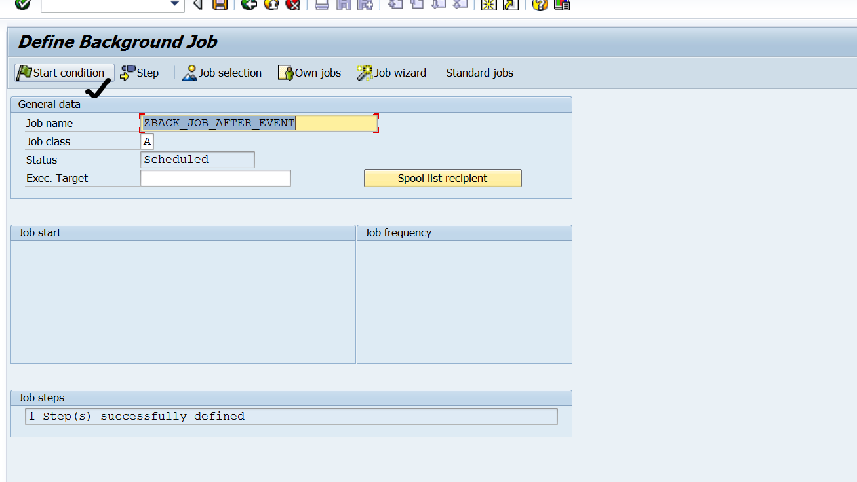Click the green Enter checkmark icon
This screenshot has width=857, height=482.
tap(23, 4)
